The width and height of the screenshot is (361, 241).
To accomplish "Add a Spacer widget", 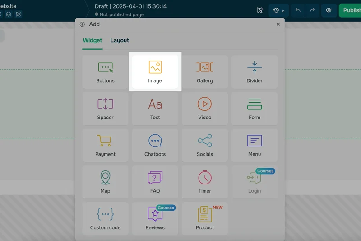I will (105, 109).
